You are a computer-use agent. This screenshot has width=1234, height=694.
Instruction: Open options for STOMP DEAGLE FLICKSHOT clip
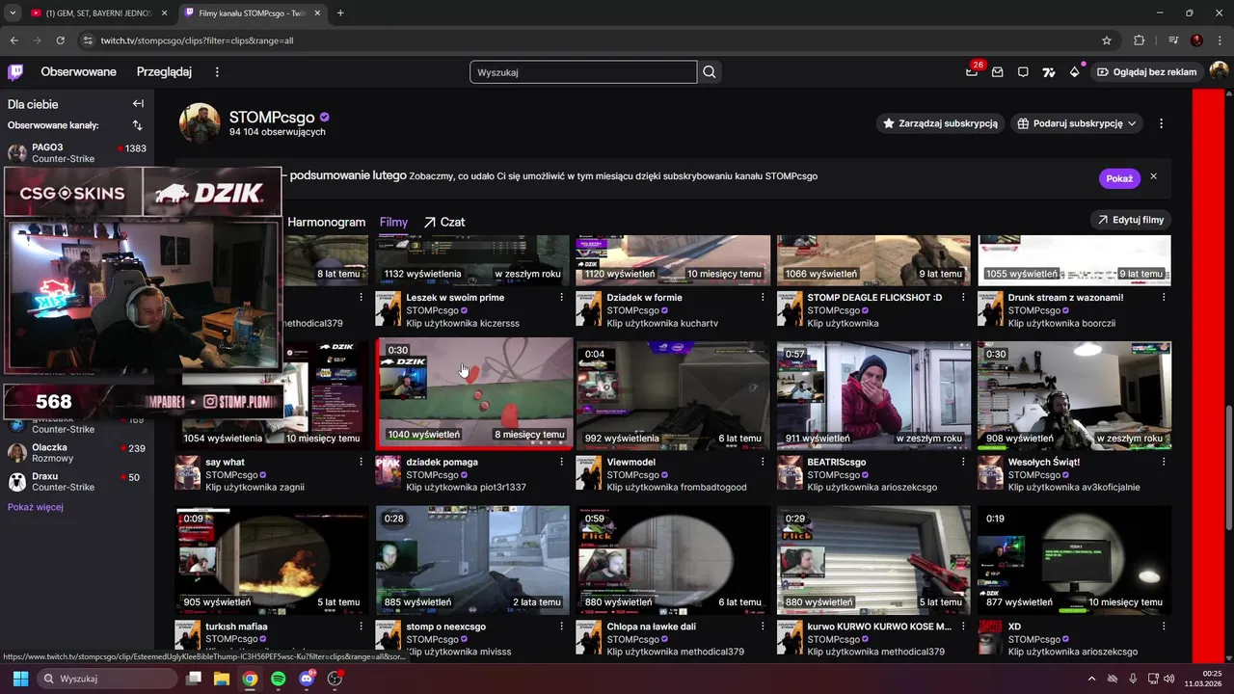pyautogui.click(x=962, y=298)
